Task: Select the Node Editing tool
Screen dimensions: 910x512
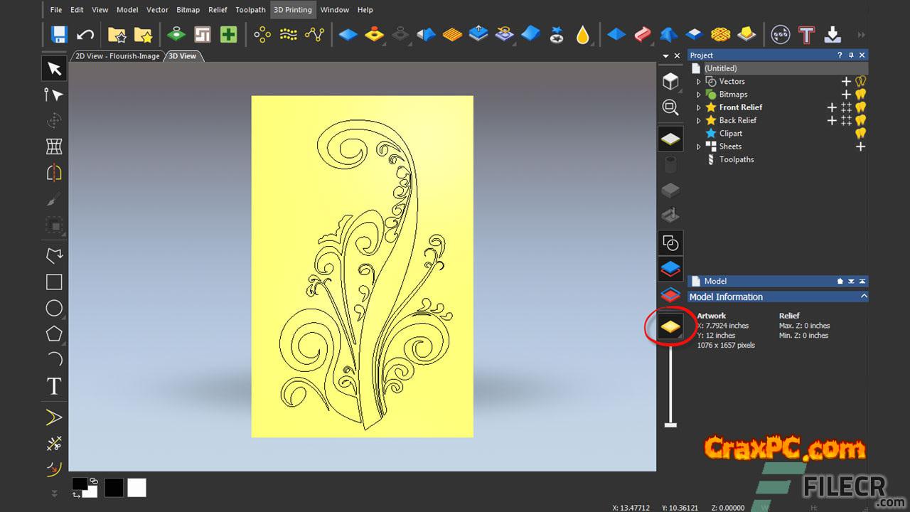Action: click(x=54, y=95)
